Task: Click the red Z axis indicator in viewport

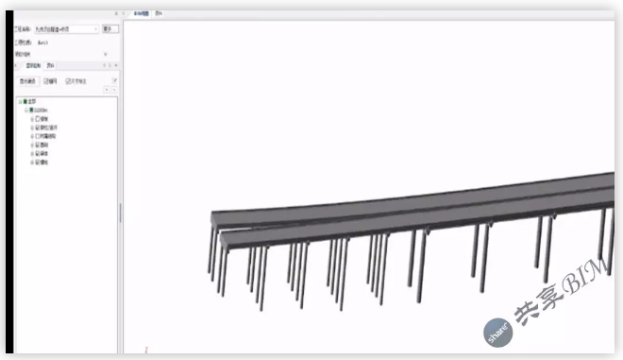Action: (x=146, y=350)
